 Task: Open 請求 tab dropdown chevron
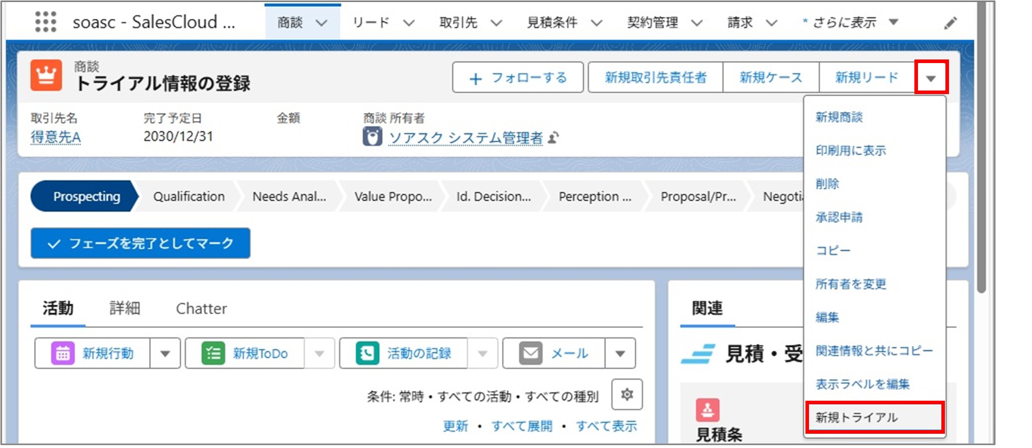click(771, 23)
